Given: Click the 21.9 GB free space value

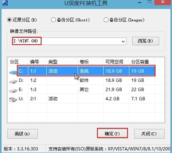Looking at the screenshot, I should [x=114, y=90].
